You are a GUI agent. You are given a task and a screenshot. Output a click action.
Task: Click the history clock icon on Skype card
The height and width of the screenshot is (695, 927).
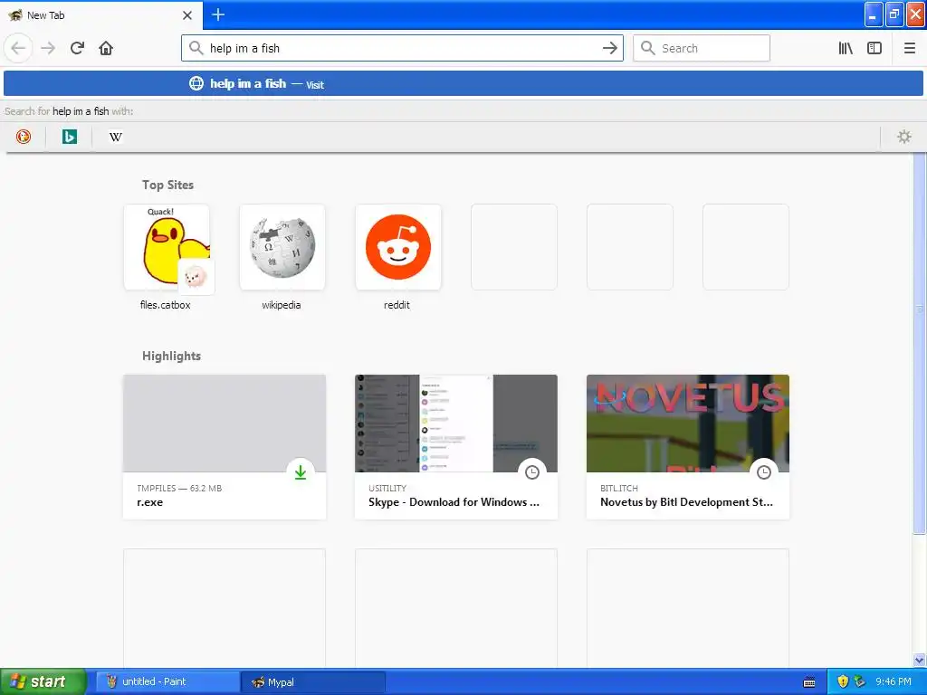[x=532, y=472]
